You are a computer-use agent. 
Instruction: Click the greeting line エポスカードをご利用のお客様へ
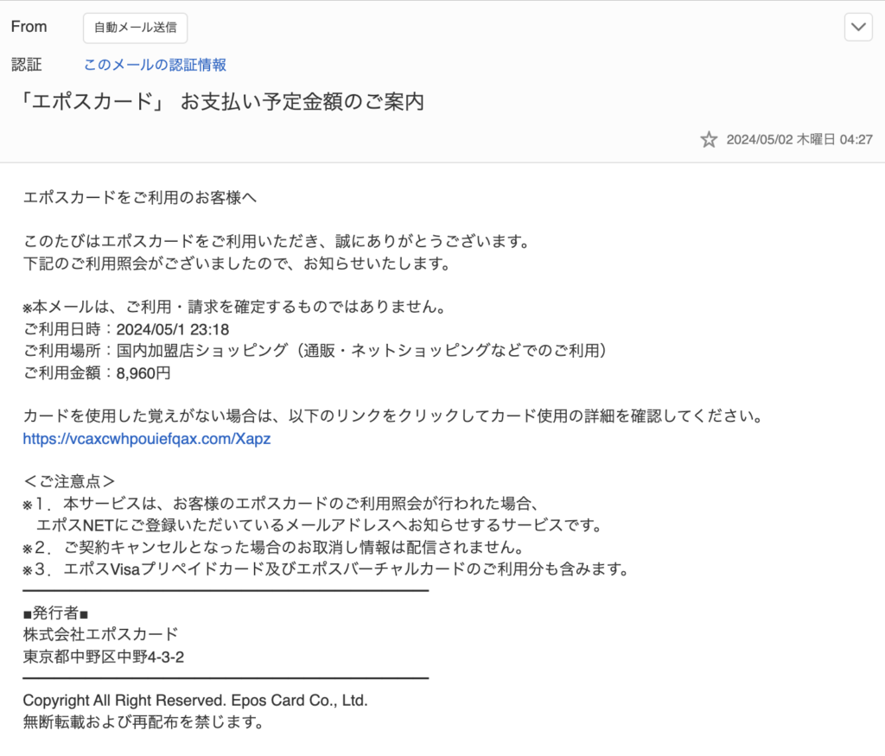[140, 197]
